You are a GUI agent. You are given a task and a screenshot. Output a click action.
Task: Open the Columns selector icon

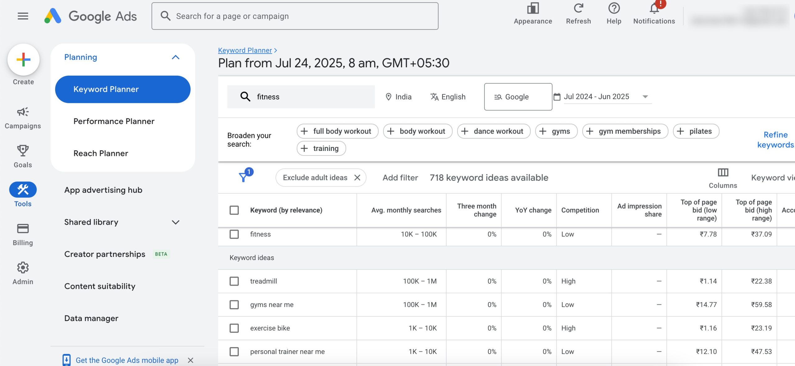pyautogui.click(x=723, y=172)
